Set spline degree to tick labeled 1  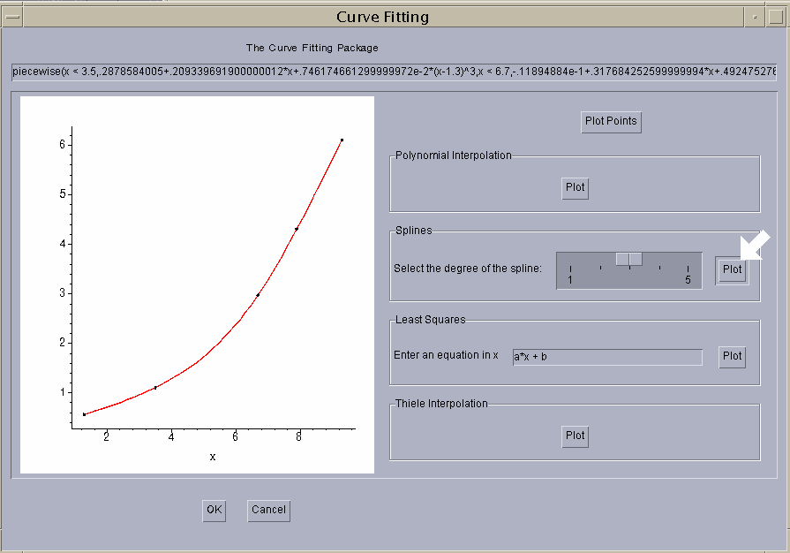pos(571,268)
